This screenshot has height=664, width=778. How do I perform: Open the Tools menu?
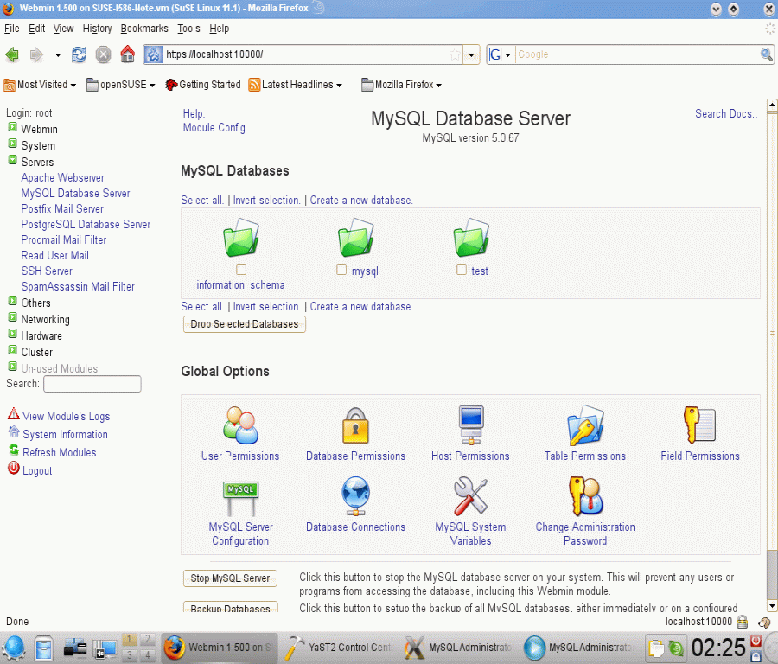click(189, 29)
